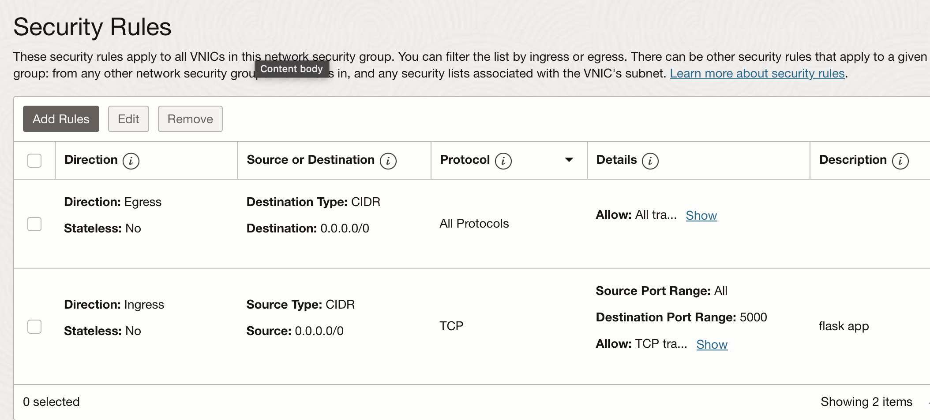
Task: Click the Edit button
Action: [128, 119]
